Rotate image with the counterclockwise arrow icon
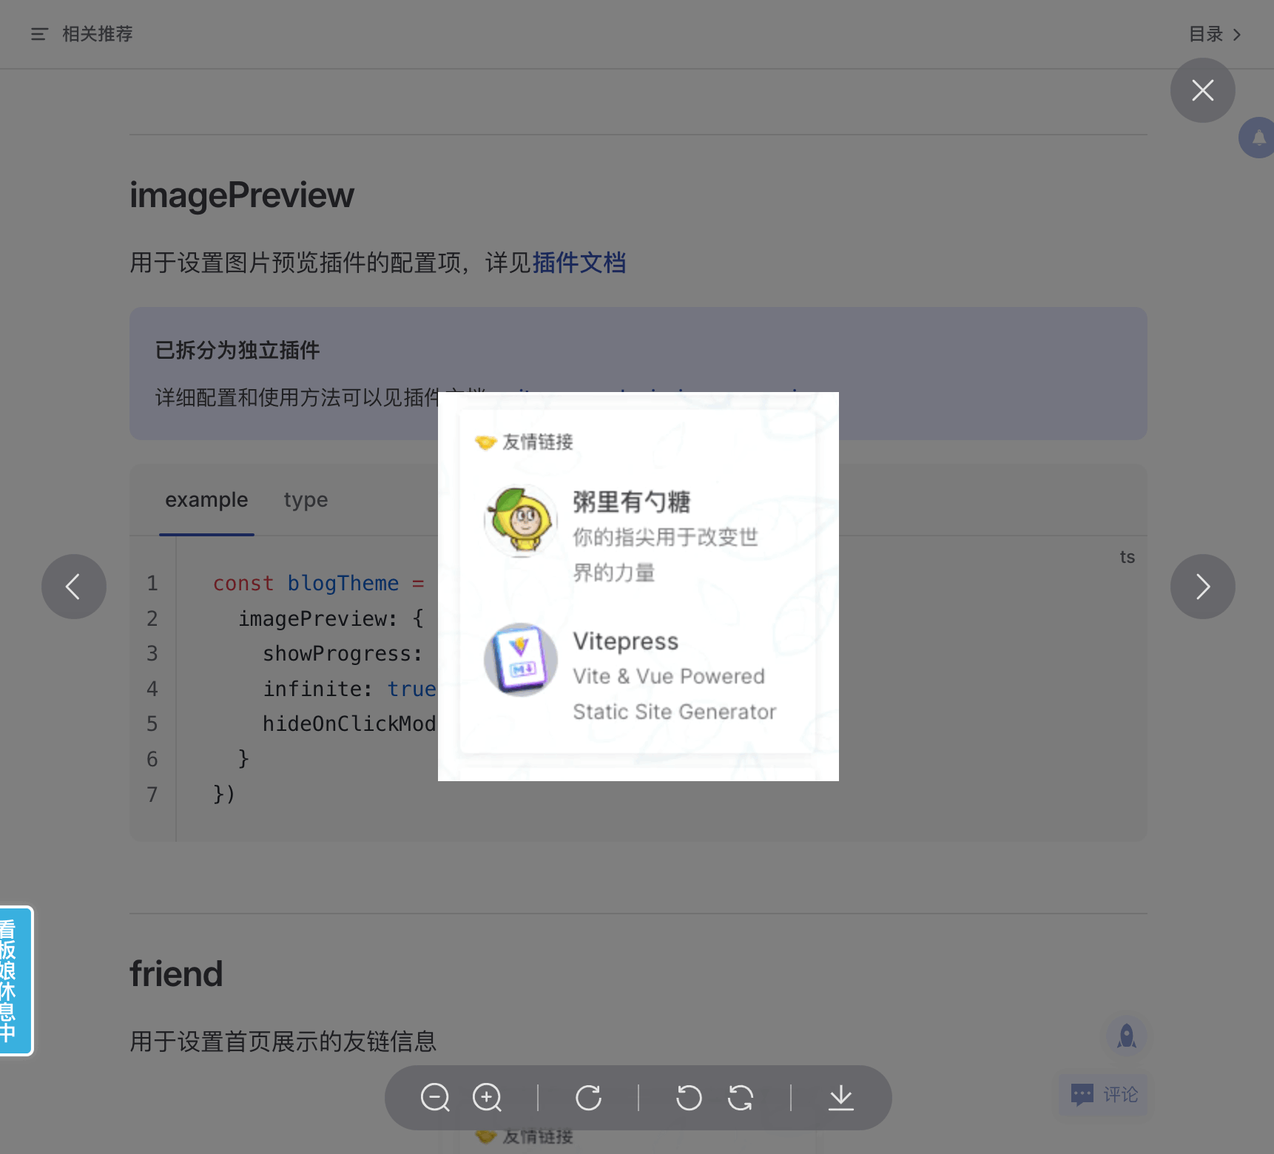Screen dimensions: 1274x1154 (689, 1098)
